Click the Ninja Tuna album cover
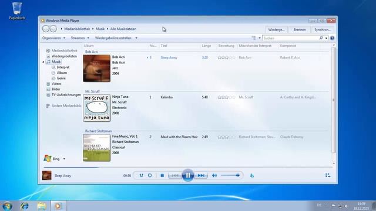Screen dimensions: 376x211 click(96, 108)
